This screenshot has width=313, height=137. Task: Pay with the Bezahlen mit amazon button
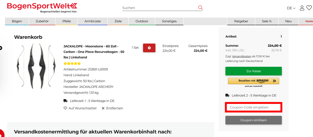[x=253, y=81]
